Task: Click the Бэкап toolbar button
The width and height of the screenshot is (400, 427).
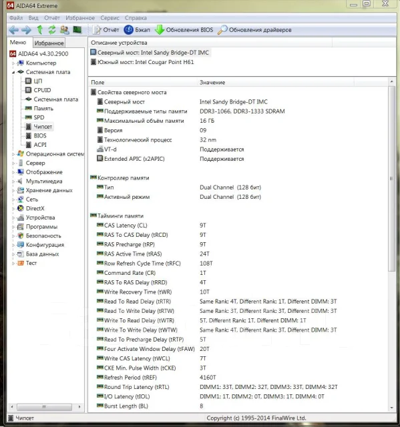Action: coord(137,29)
